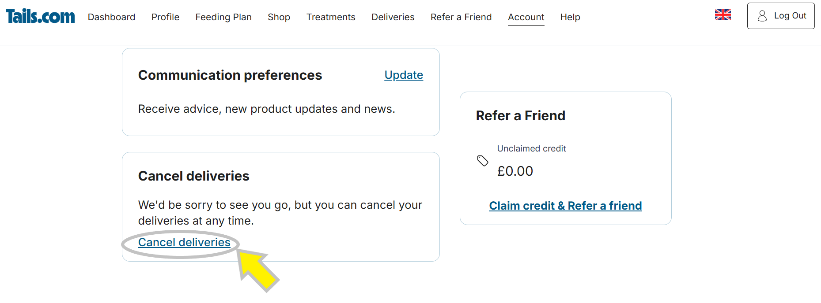Log out of the account
Screen dimensions: 821x303
pyautogui.click(x=780, y=16)
